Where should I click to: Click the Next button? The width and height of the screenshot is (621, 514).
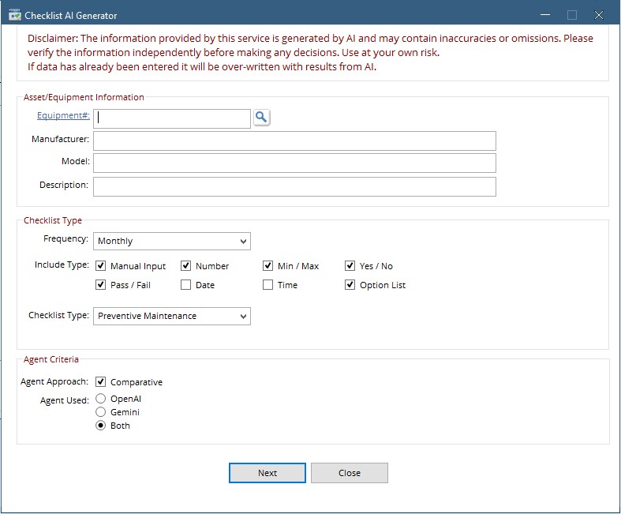point(267,473)
